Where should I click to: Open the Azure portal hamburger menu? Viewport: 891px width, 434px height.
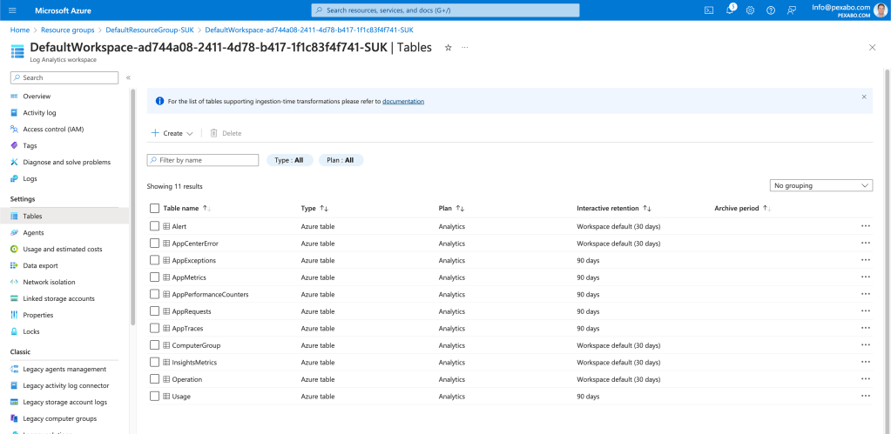13,10
